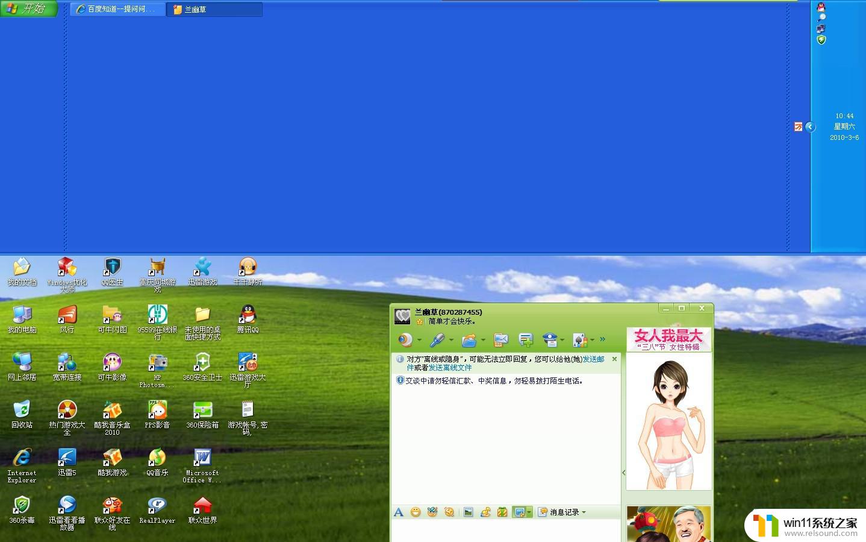The width and height of the screenshot is (866, 542).
Task: Open 腾讯QQ penguin desktop icon
Action: point(248,319)
